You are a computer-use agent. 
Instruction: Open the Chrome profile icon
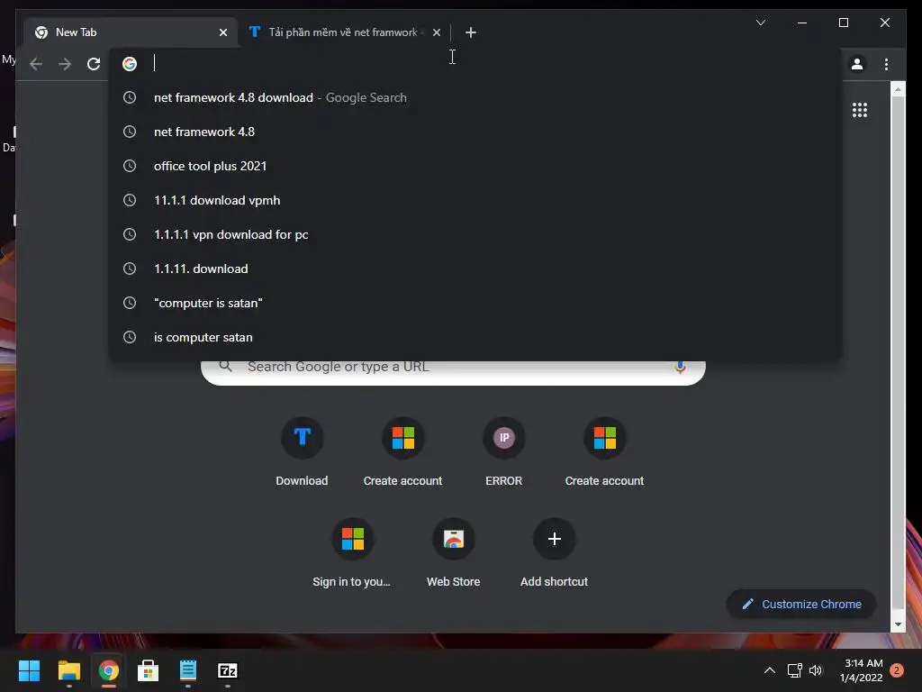857,64
